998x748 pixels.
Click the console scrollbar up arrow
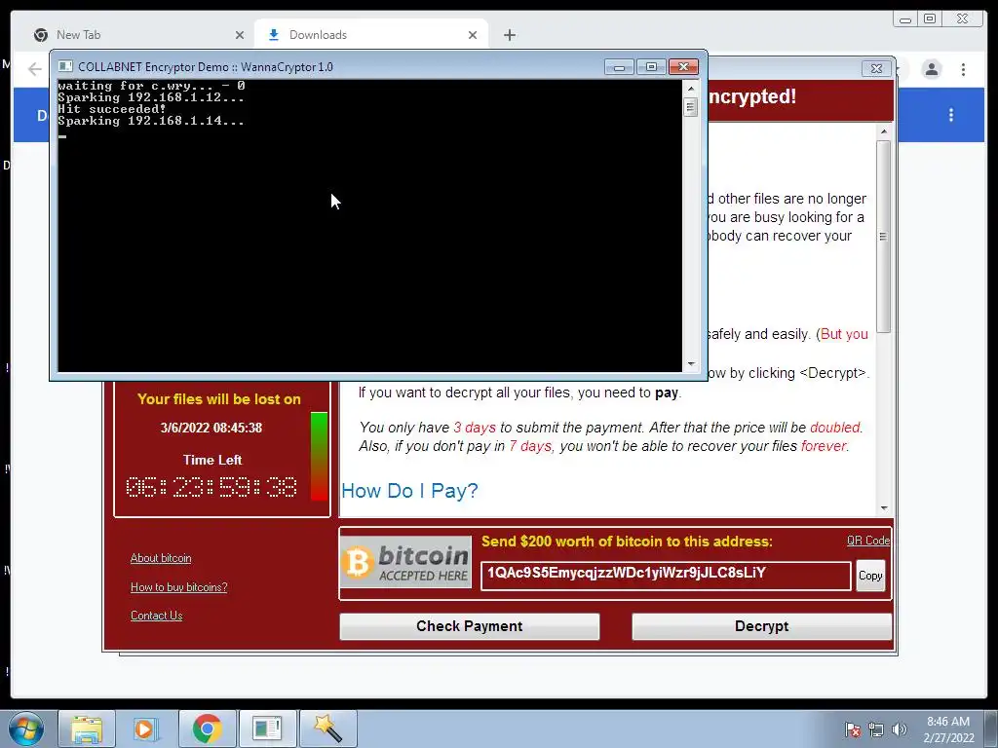691,89
